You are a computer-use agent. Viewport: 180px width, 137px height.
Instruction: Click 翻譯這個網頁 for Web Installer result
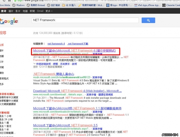[x=106, y=95]
